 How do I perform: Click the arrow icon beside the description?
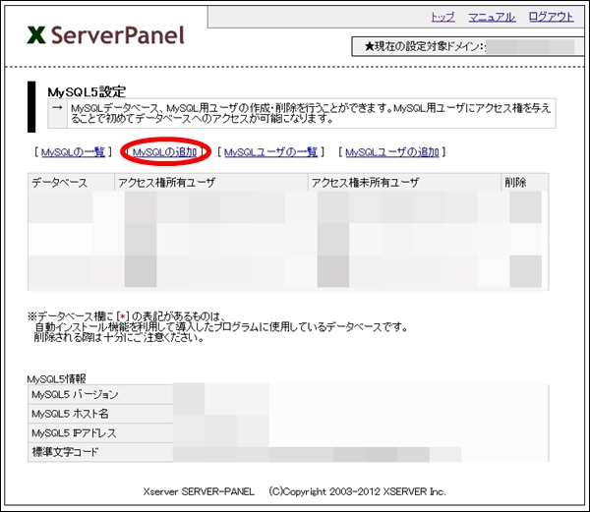pyautogui.click(x=57, y=107)
